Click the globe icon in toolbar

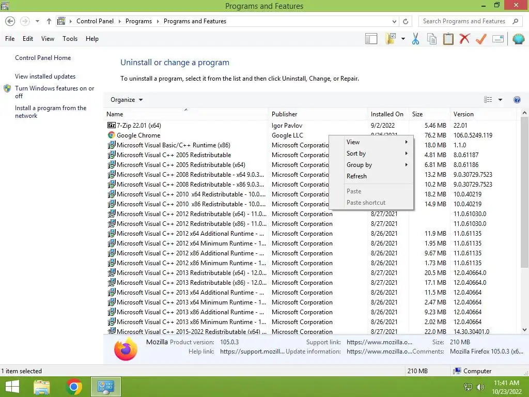[x=519, y=39]
